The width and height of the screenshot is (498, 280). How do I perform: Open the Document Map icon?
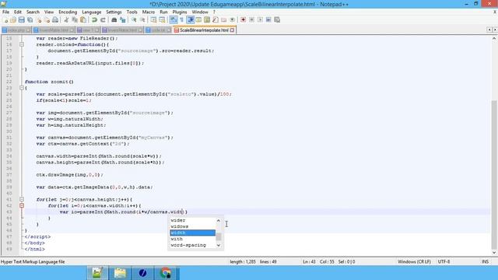click(x=207, y=19)
